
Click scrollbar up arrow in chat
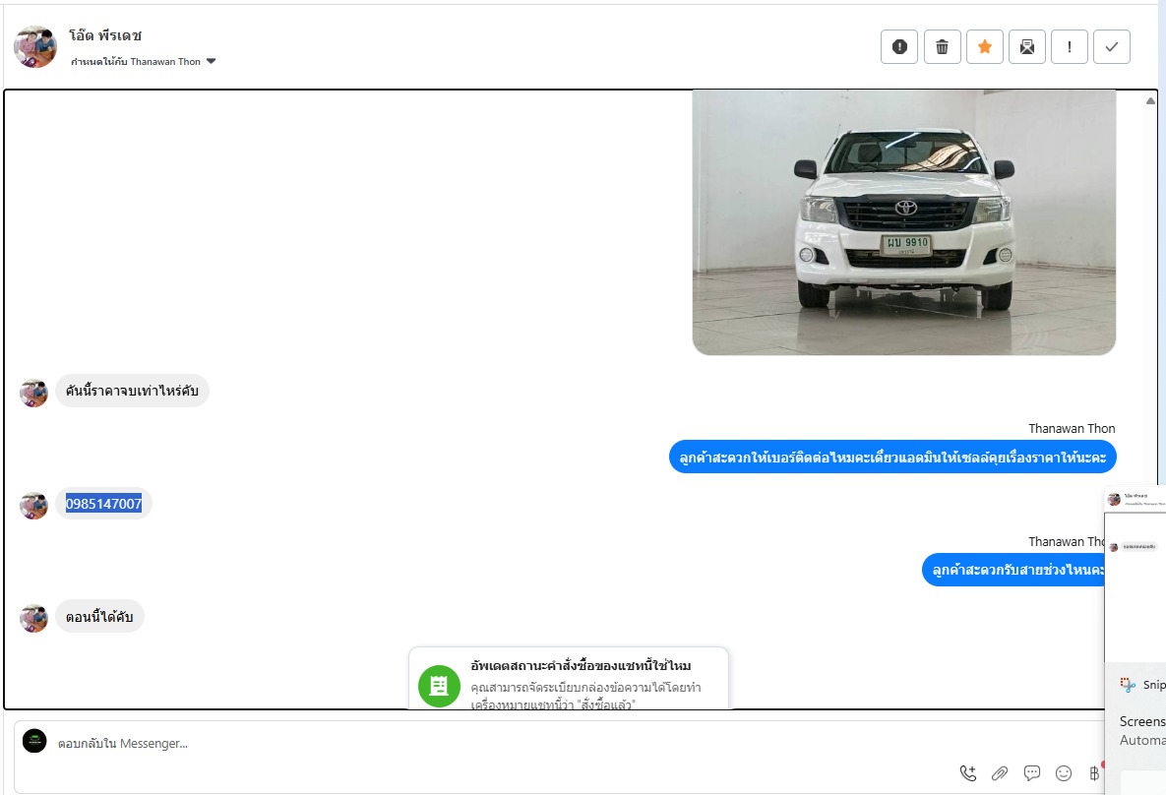pos(1150,101)
